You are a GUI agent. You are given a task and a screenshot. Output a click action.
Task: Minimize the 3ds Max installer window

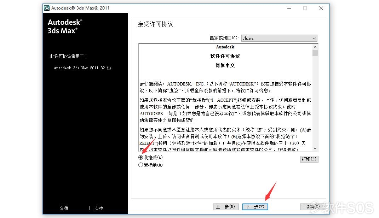click(289, 8)
